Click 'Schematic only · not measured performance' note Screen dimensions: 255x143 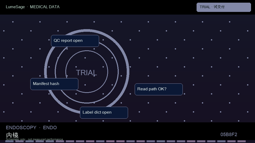coord(34,139)
